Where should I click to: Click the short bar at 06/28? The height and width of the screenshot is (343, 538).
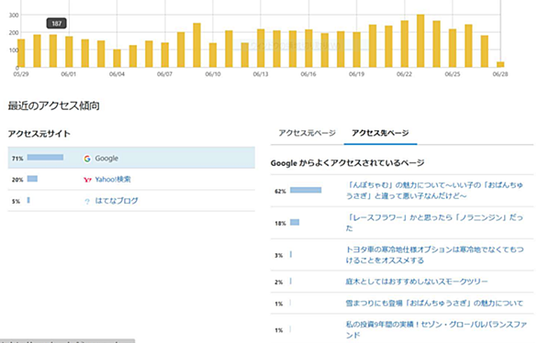tap(500, 64)
